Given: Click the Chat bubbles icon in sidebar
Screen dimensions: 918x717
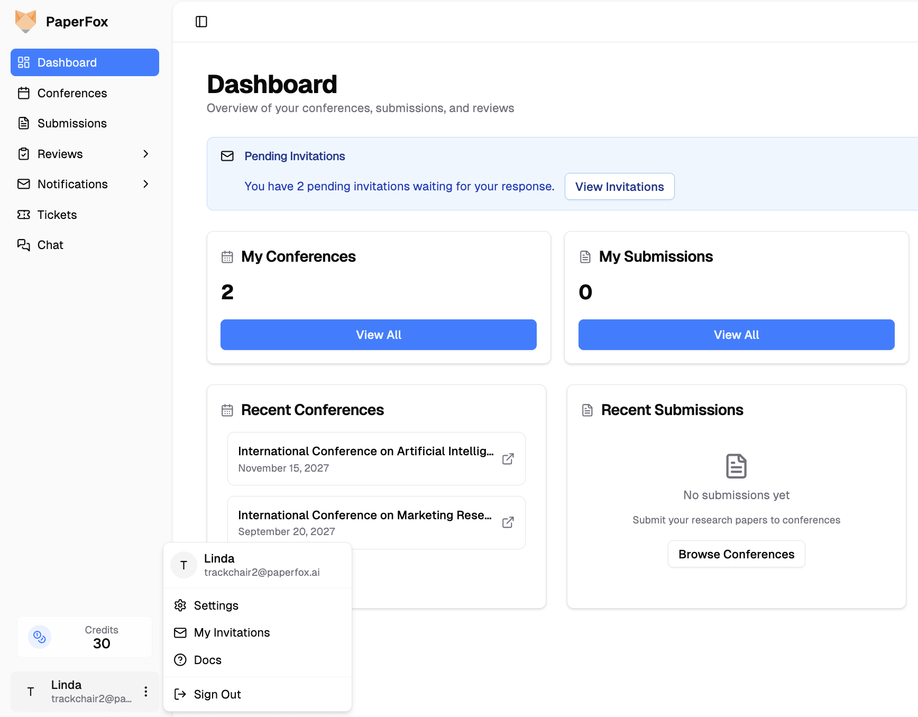Looking at the screenshot, I should pos(24,245).
